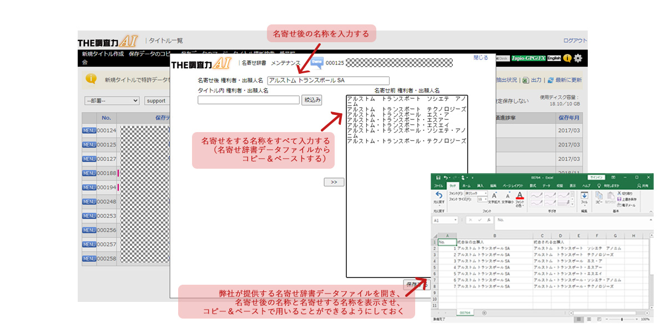This screenshot has width=666, height=333.
Task: Open the データ tab in Excel
Action: pos(547,186)
